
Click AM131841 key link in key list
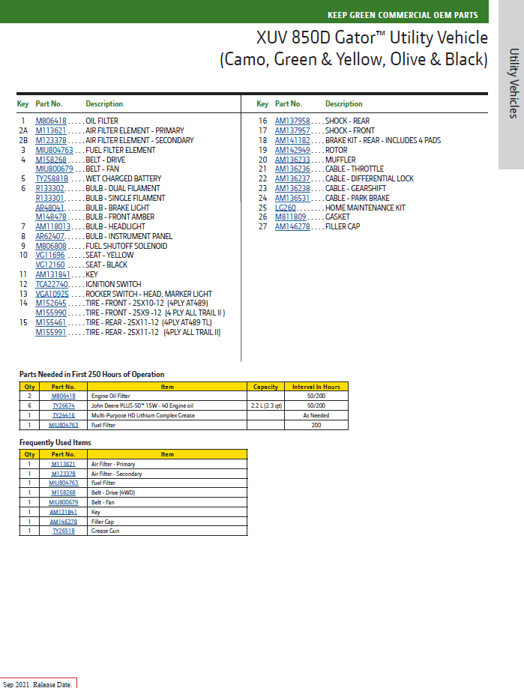coord(52,274)
